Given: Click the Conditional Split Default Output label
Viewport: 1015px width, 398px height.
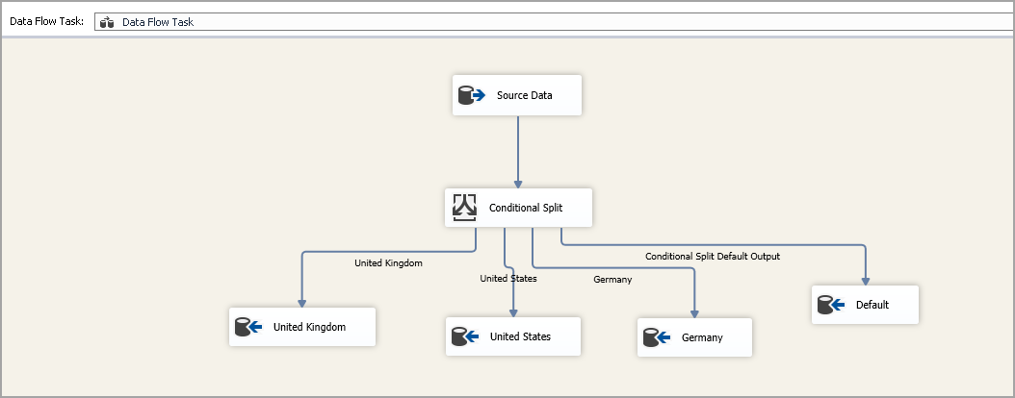Looking at the screenshot, I should click(x=712, y=257).
